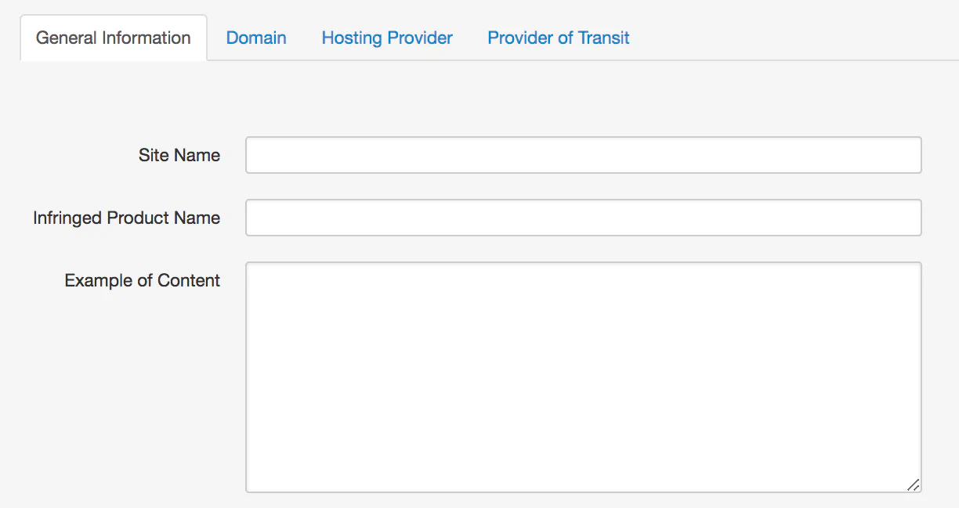959x508 pixels.
Task: Click the Example of Content label
Action: click(142, 279)
